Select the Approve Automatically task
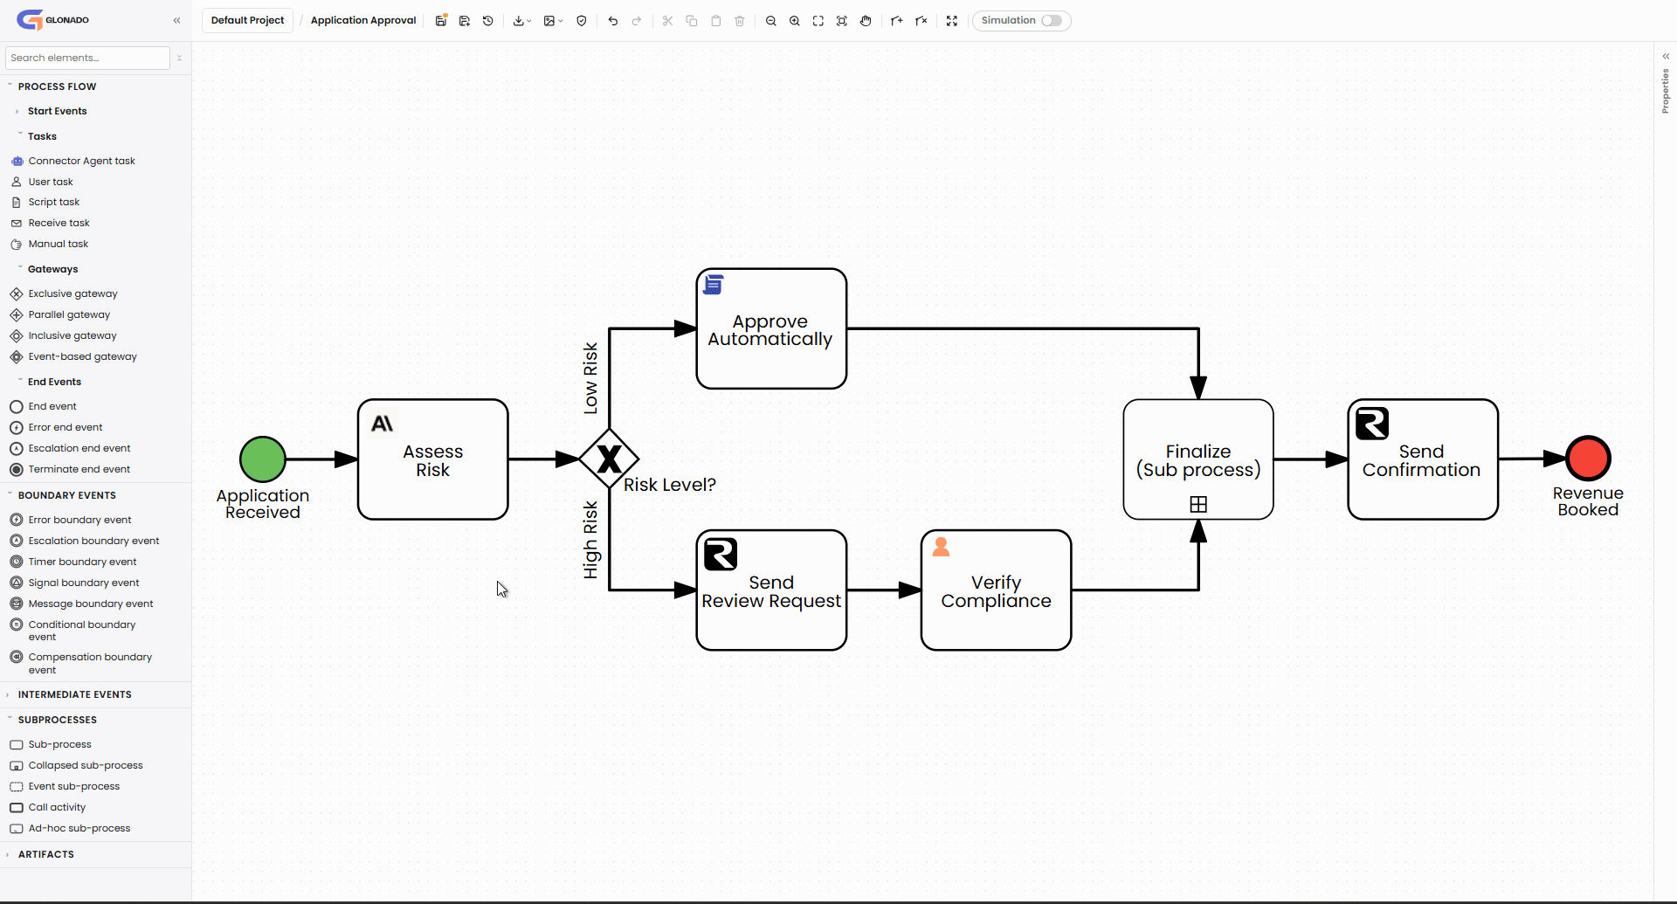 [x=771, y=328]
